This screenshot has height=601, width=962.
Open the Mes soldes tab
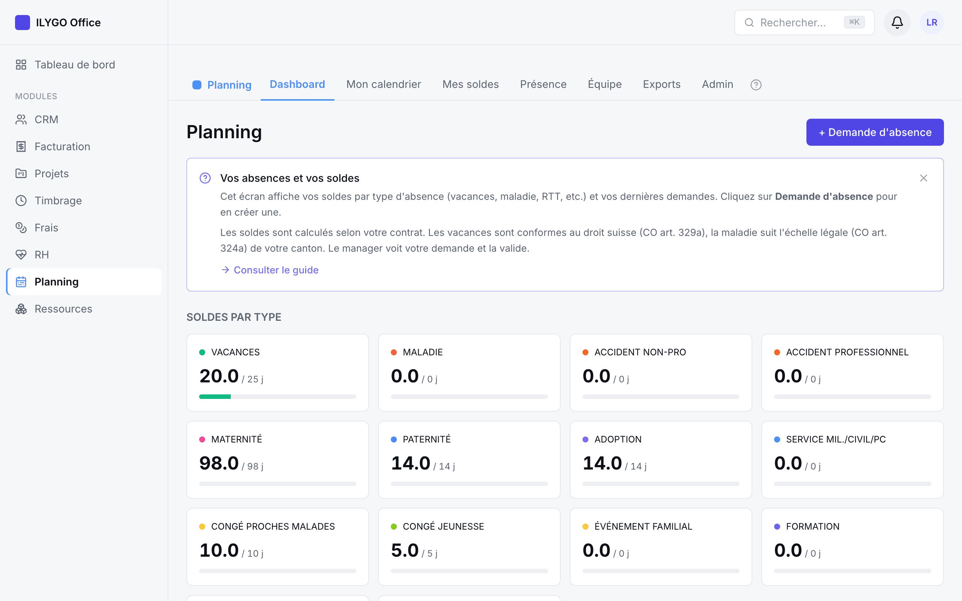click(x=470, y=84)
